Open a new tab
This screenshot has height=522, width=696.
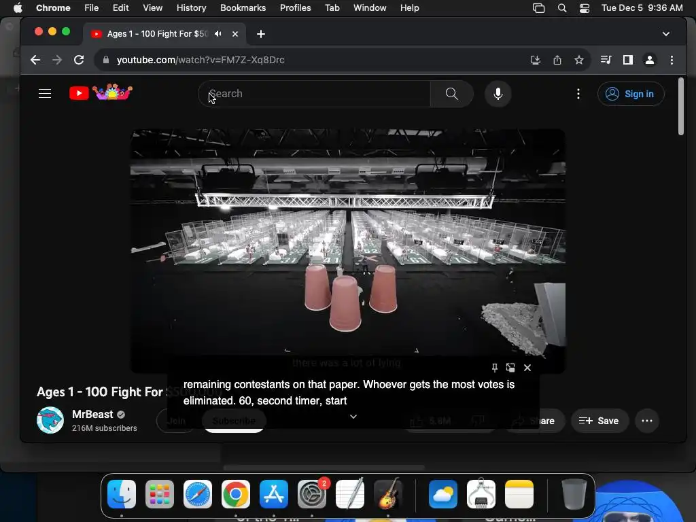click(x=261, y=34)
